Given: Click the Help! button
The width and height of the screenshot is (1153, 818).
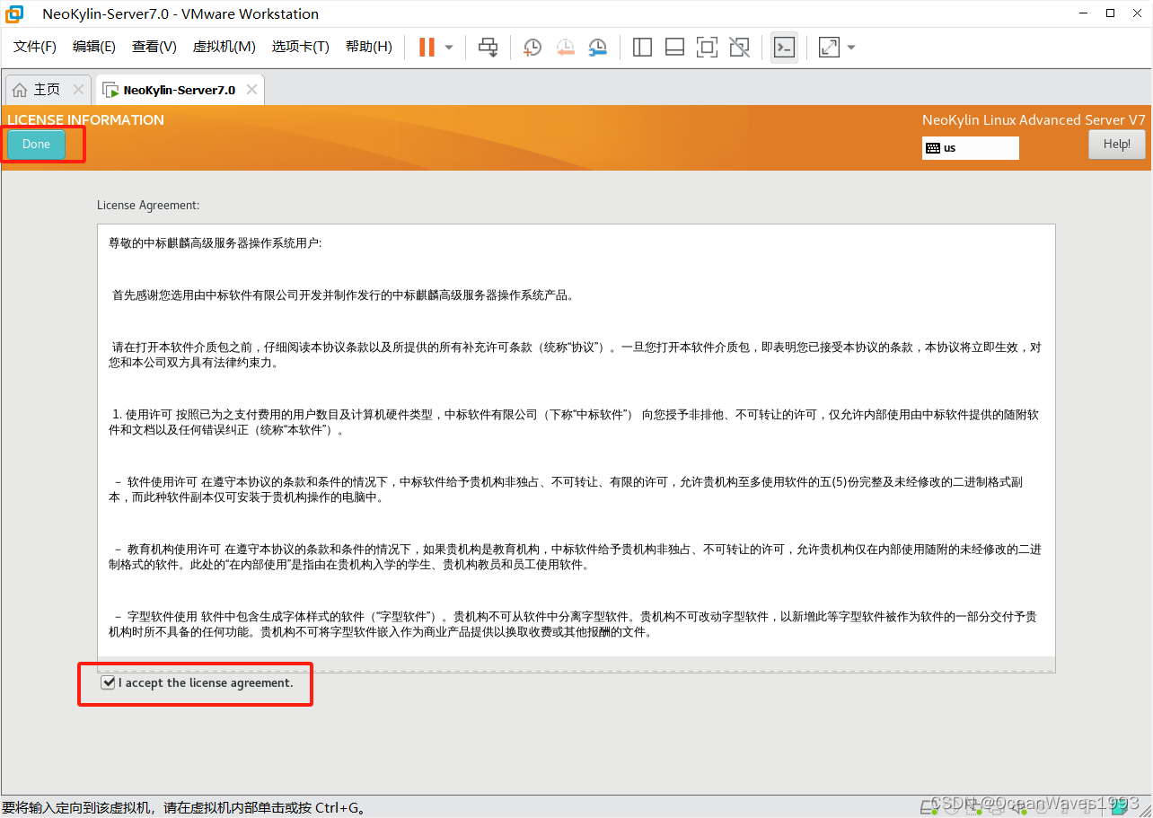Looking at the screenshot, I should [x=1117, y=145].
